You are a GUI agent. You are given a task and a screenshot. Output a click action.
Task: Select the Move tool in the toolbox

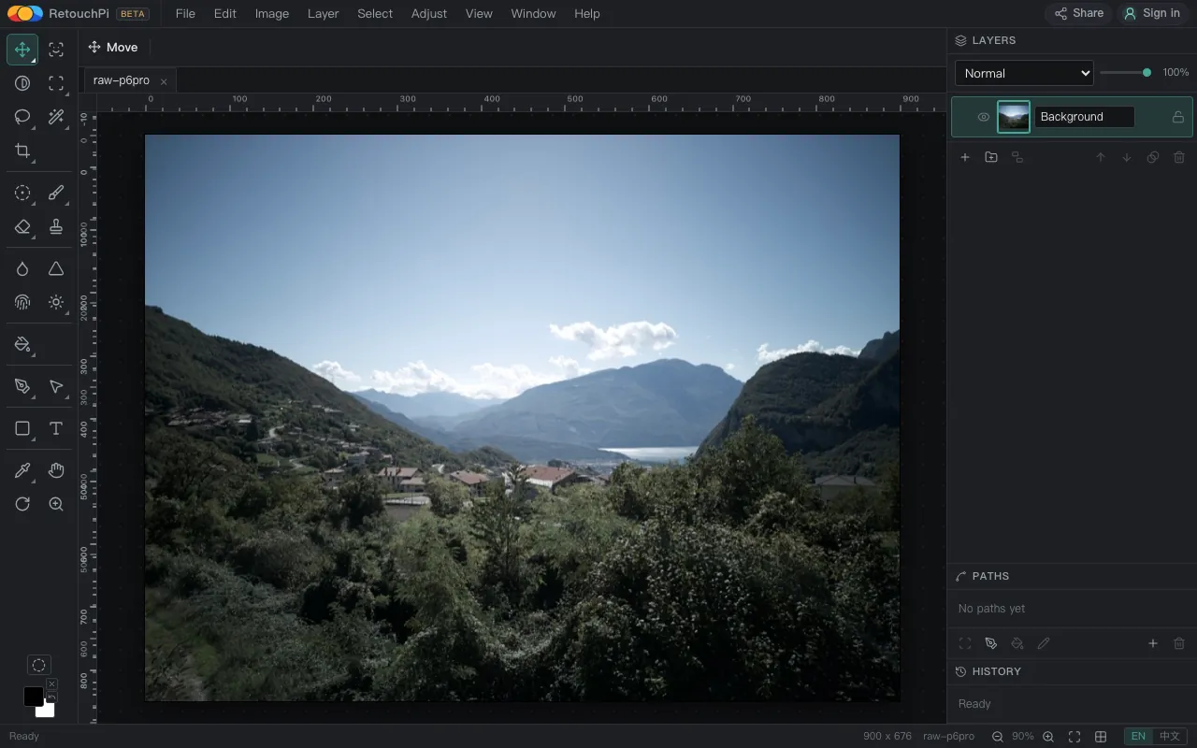point(22,50)
